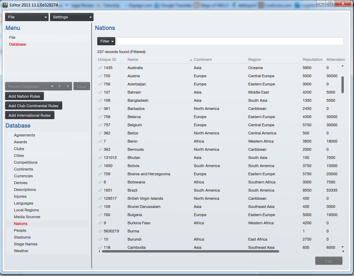Sort records by the Reputation column header
Screen dimensions: 354x276
coord(312,60)
